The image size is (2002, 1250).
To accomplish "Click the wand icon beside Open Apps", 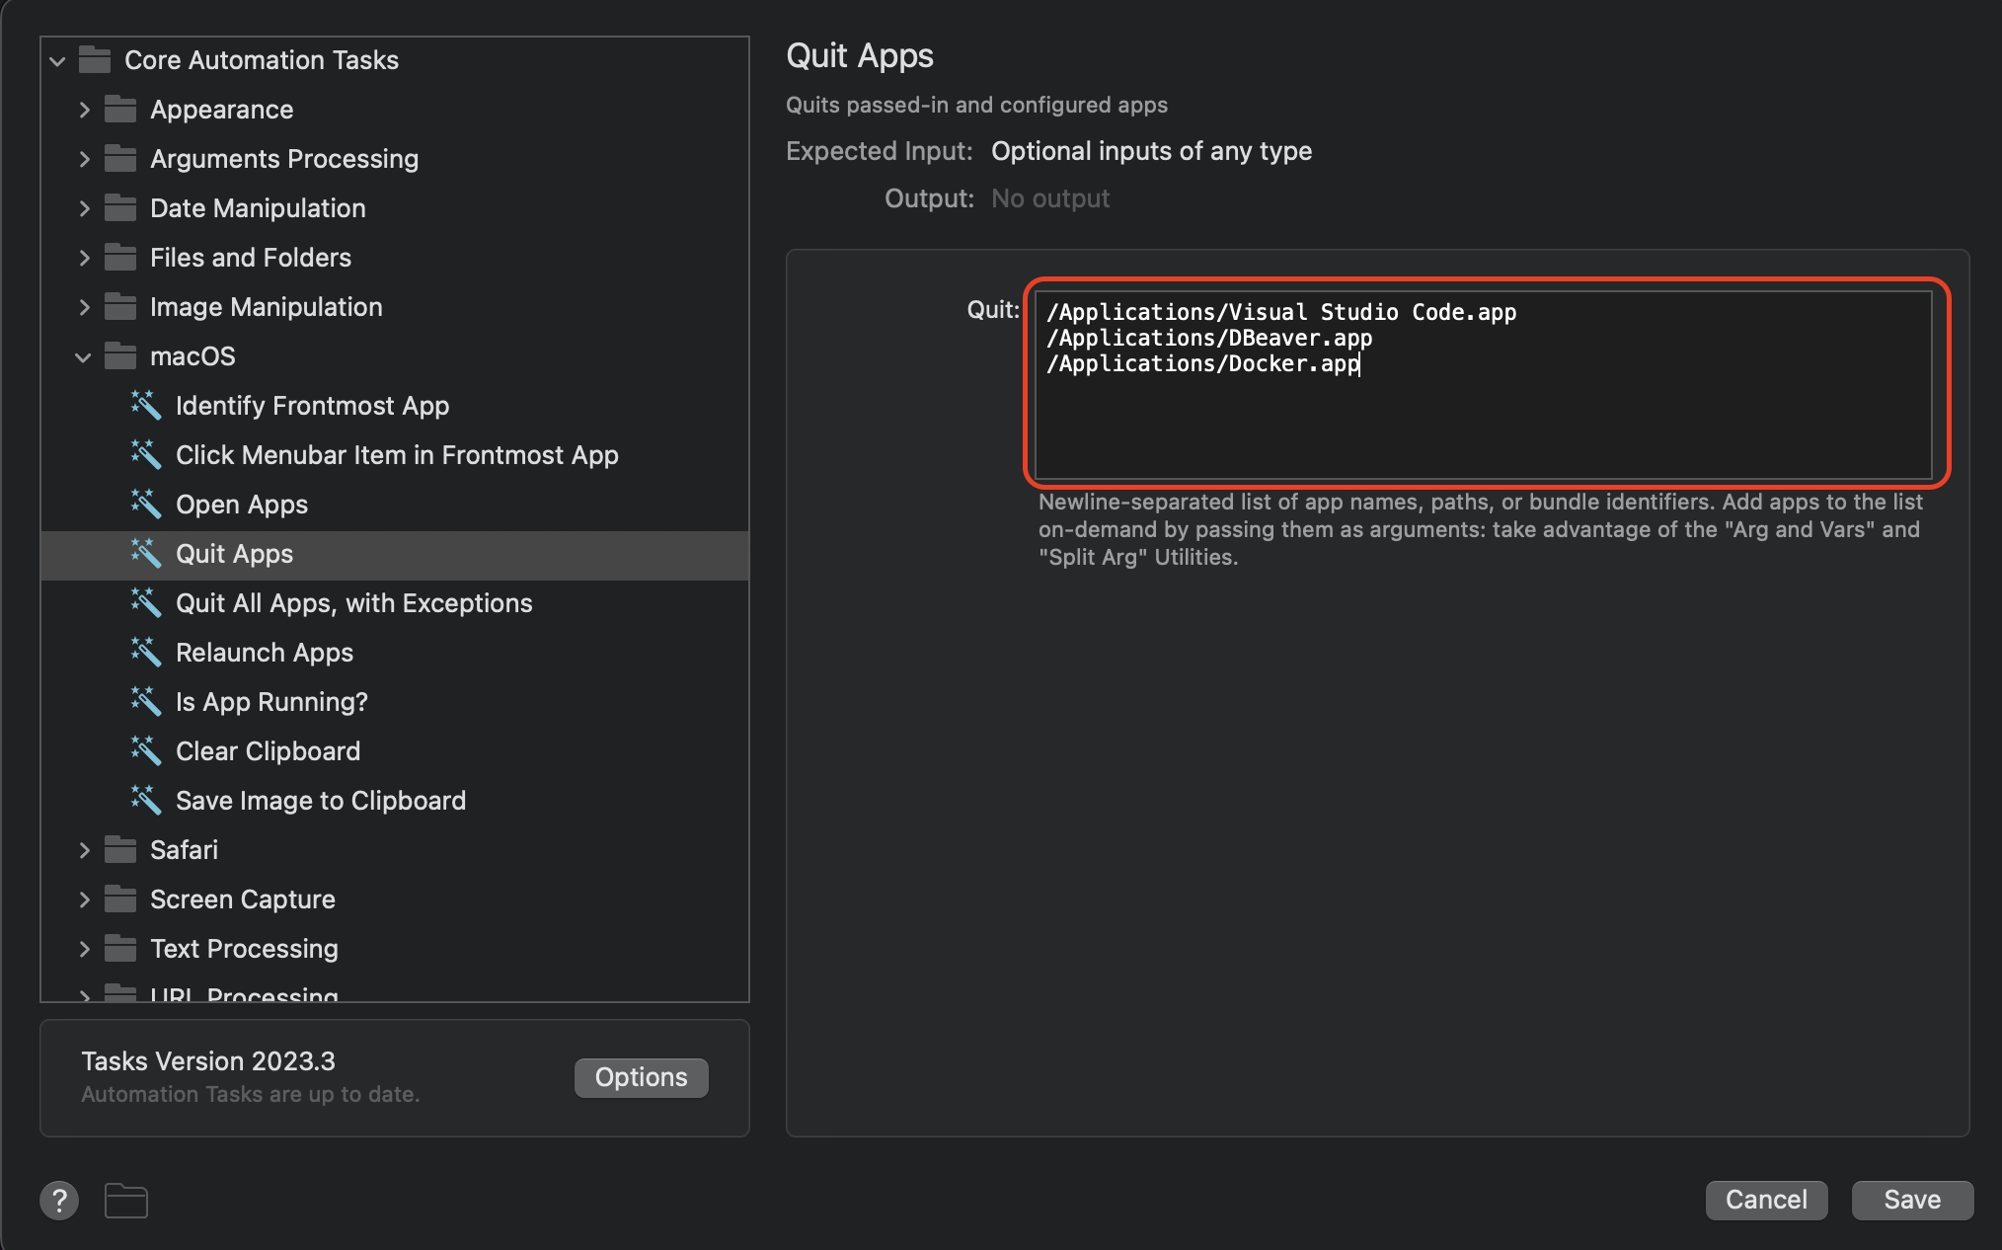I will 146,504.
